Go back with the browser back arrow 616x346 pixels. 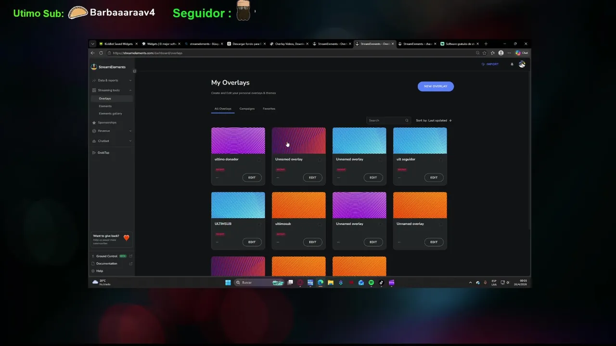point(93,53)
